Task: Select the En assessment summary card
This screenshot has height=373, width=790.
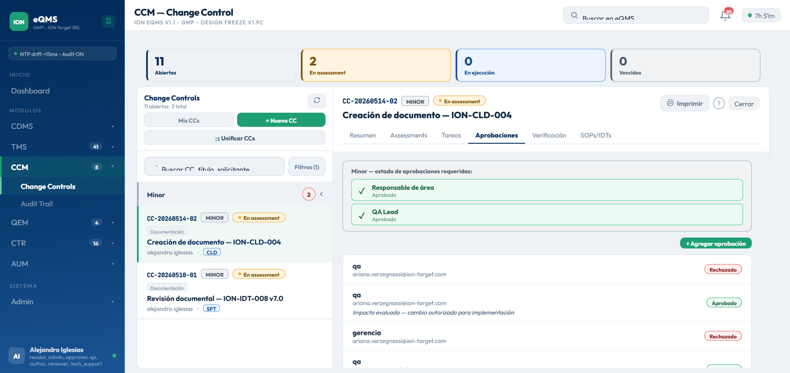Action: [x=376, y=65]
